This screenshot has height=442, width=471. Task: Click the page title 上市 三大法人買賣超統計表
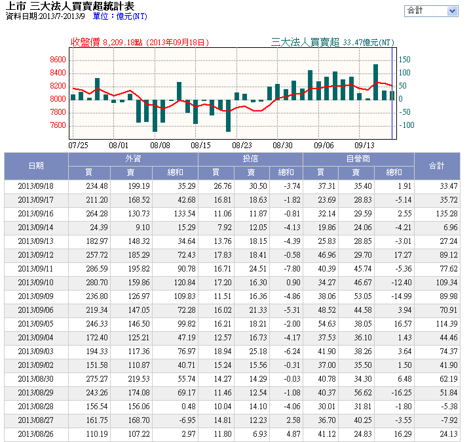tap(69, 6)
